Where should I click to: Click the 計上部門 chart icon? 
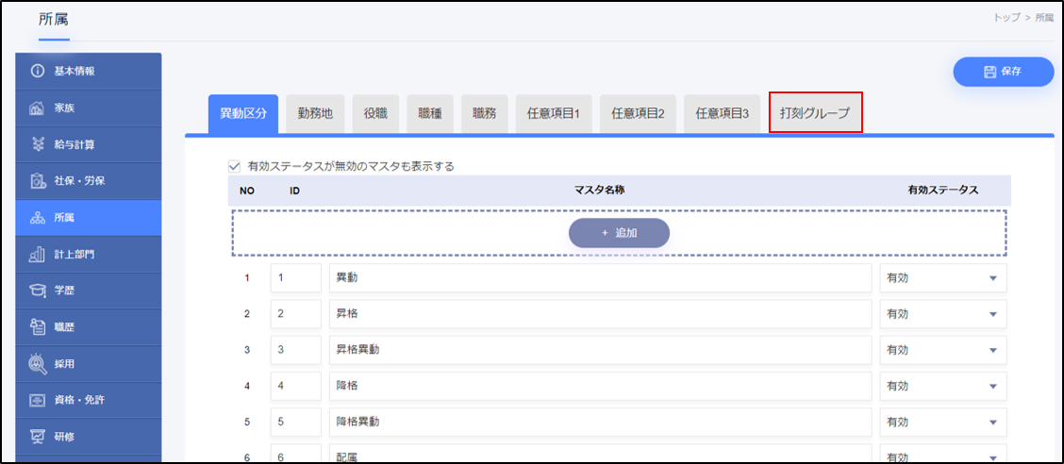tap(38, 254)
